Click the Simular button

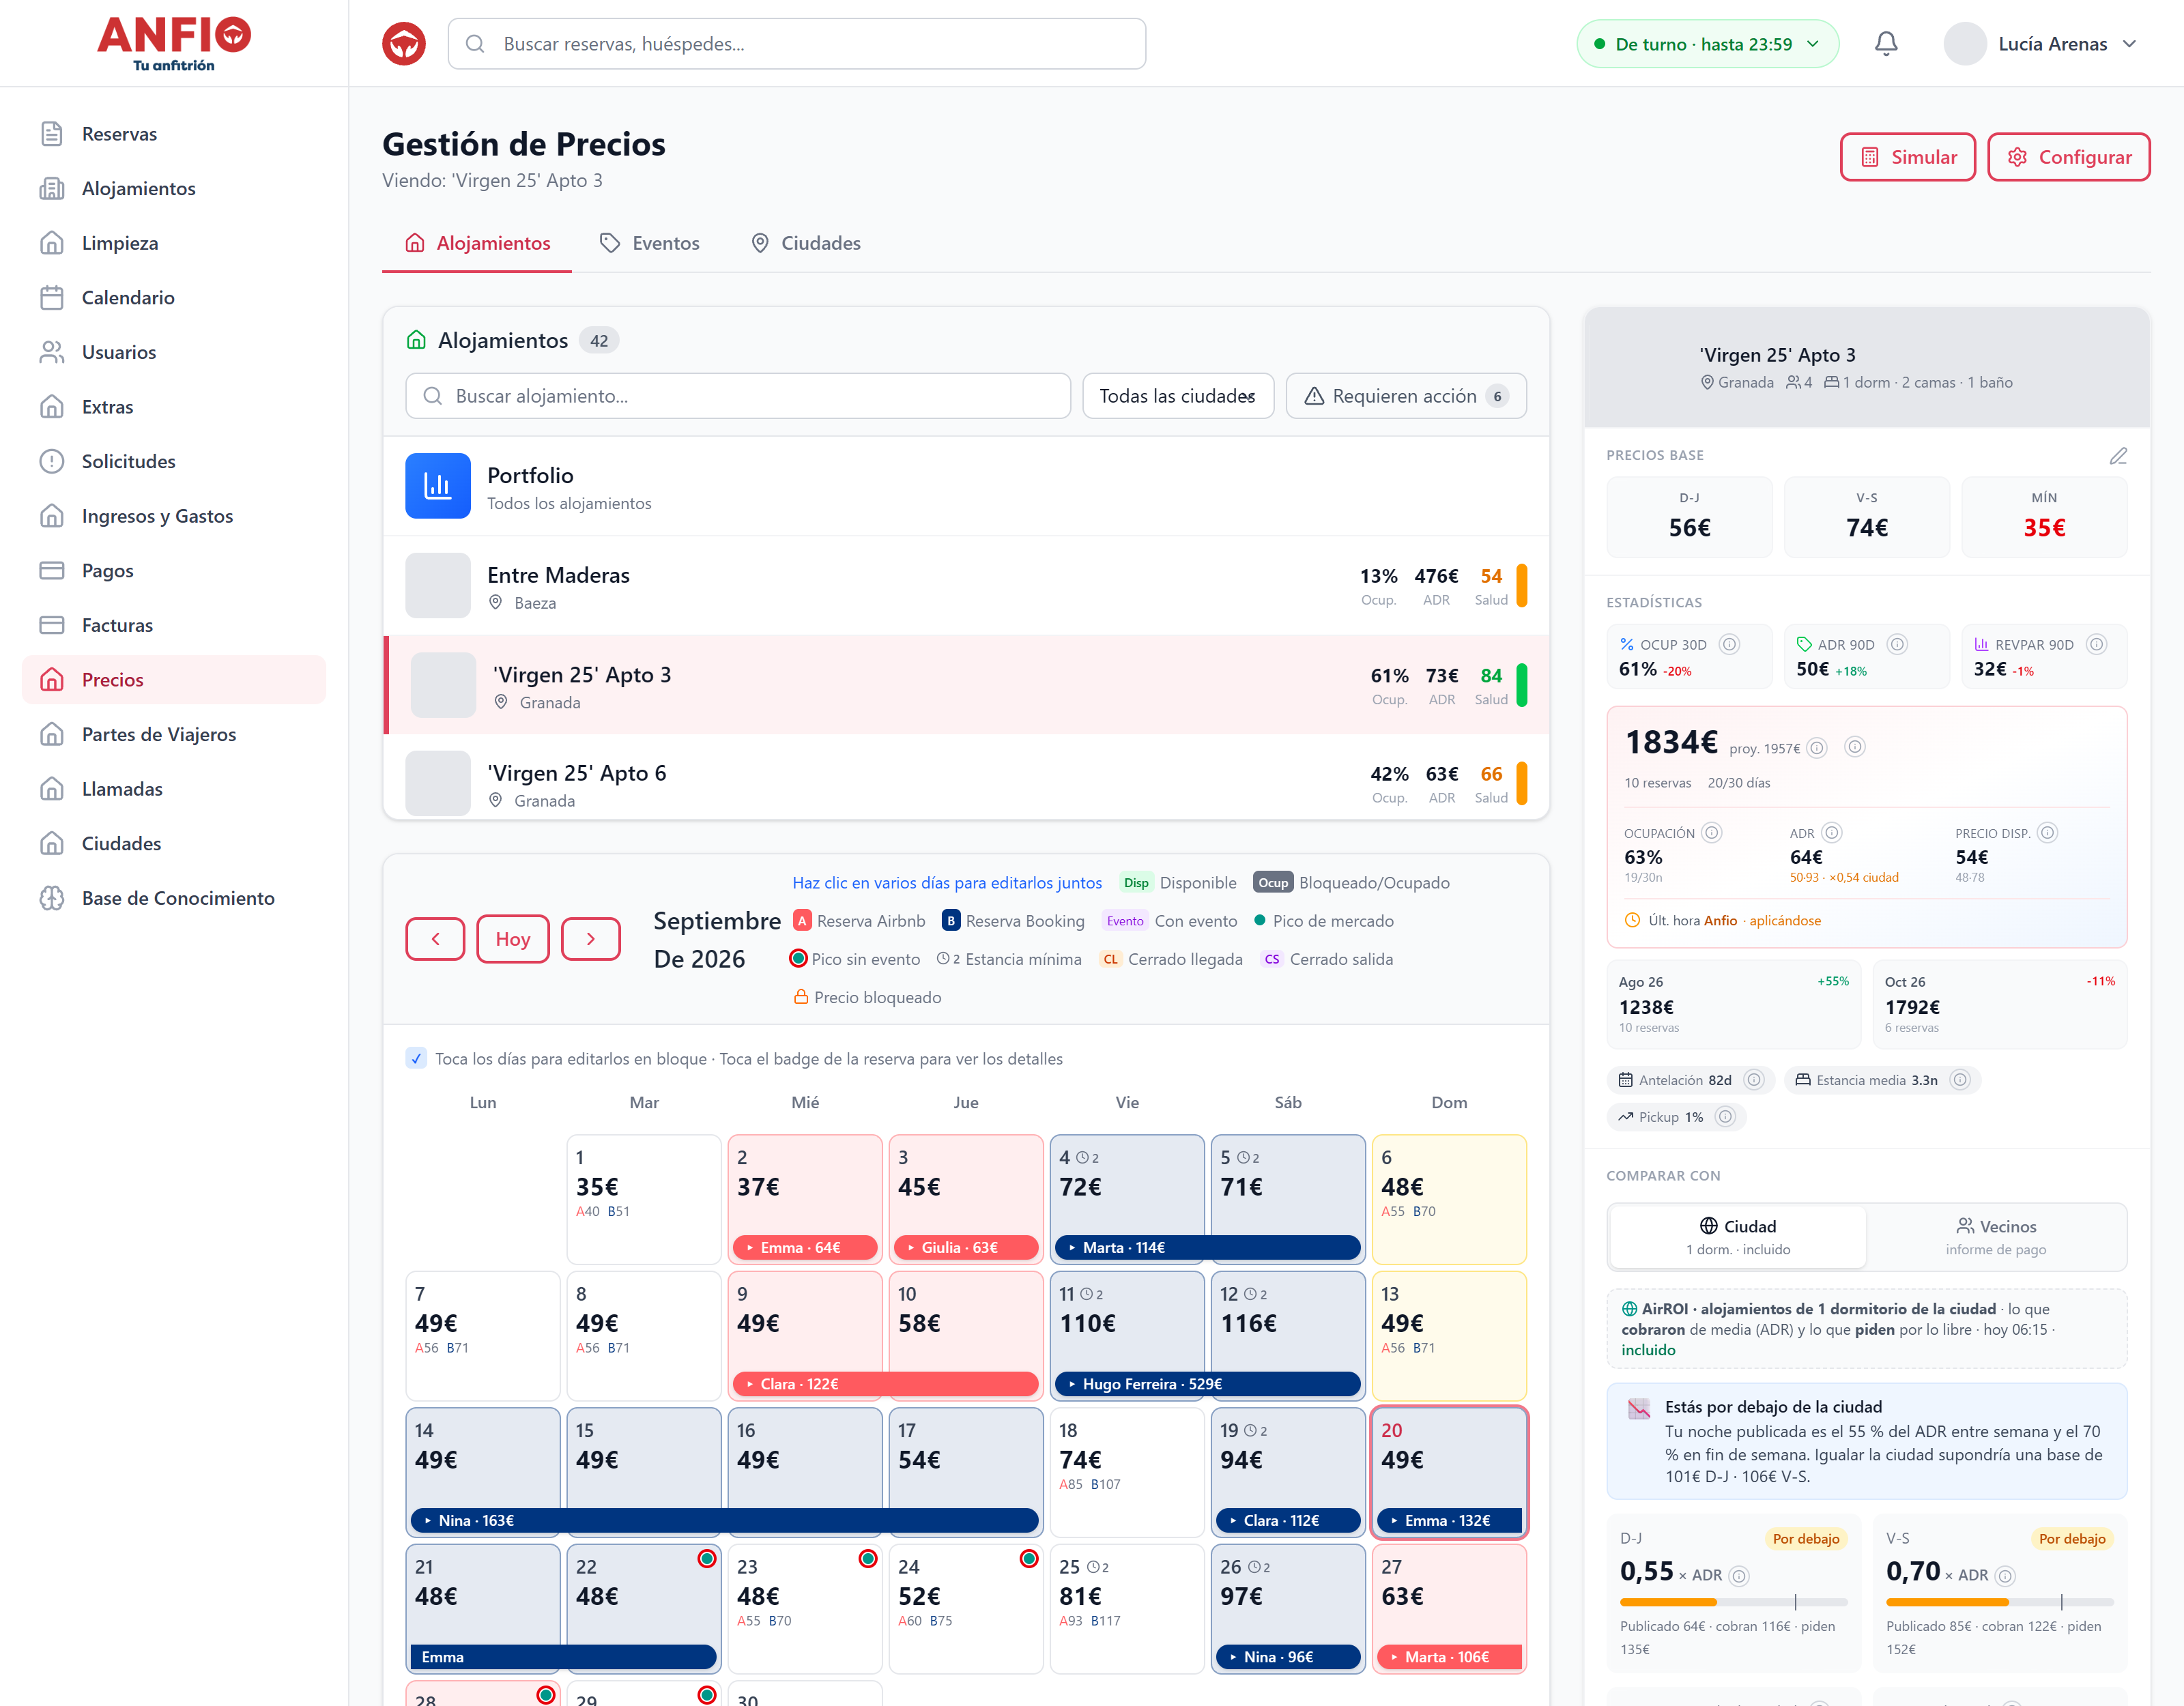click(x=1908, y=157)
